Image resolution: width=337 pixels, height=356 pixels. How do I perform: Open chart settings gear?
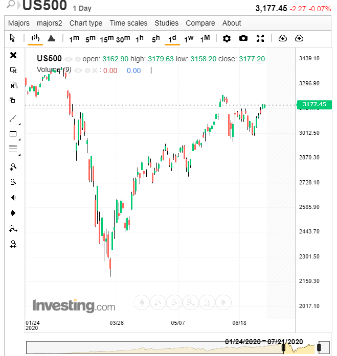point(227,38)
